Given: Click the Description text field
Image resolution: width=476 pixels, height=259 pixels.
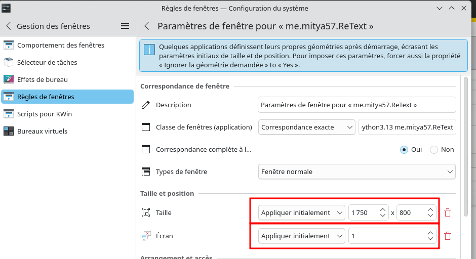Looking at the screenshot, I should [356, 105].
